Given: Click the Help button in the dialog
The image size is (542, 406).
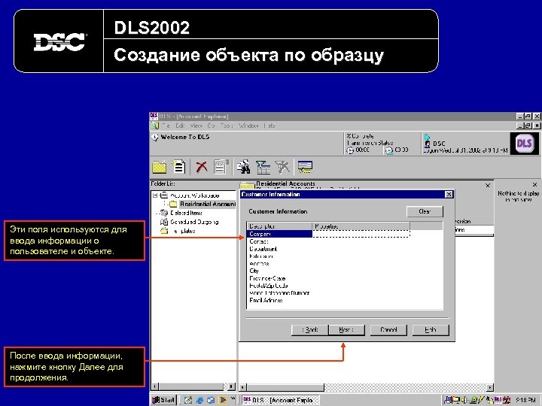Looking at the screenshot, I should pos(431,330).
